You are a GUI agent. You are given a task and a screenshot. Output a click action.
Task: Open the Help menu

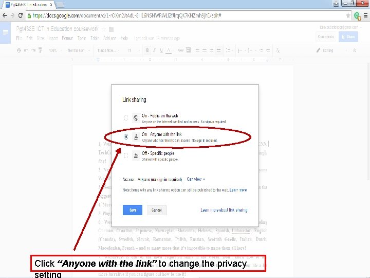[124, 38]
